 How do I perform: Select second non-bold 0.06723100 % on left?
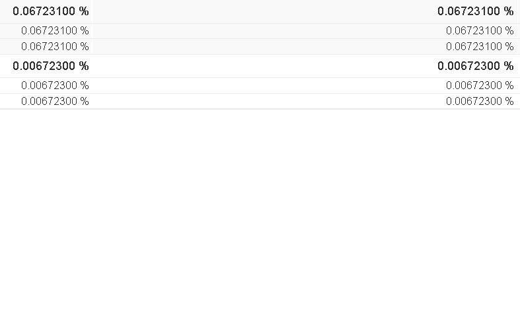[x=55, y=46]
